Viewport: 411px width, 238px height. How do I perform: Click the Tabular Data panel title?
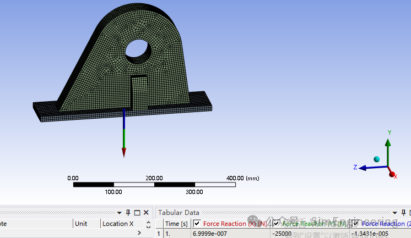[x=179, y=213]
